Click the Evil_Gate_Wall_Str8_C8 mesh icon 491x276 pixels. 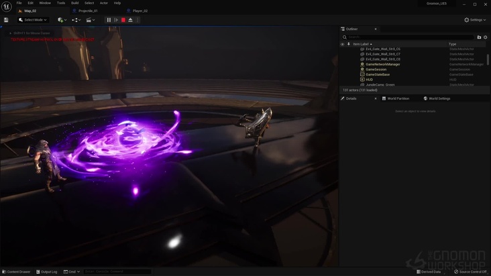click(362, 59)
